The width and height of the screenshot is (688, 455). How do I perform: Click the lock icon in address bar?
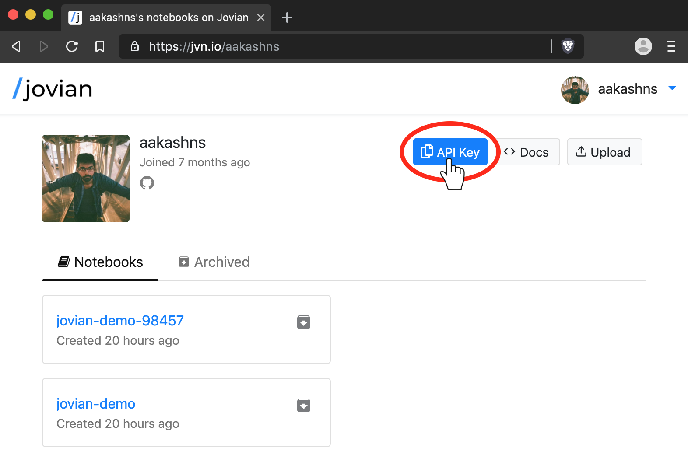click(135, 46)
